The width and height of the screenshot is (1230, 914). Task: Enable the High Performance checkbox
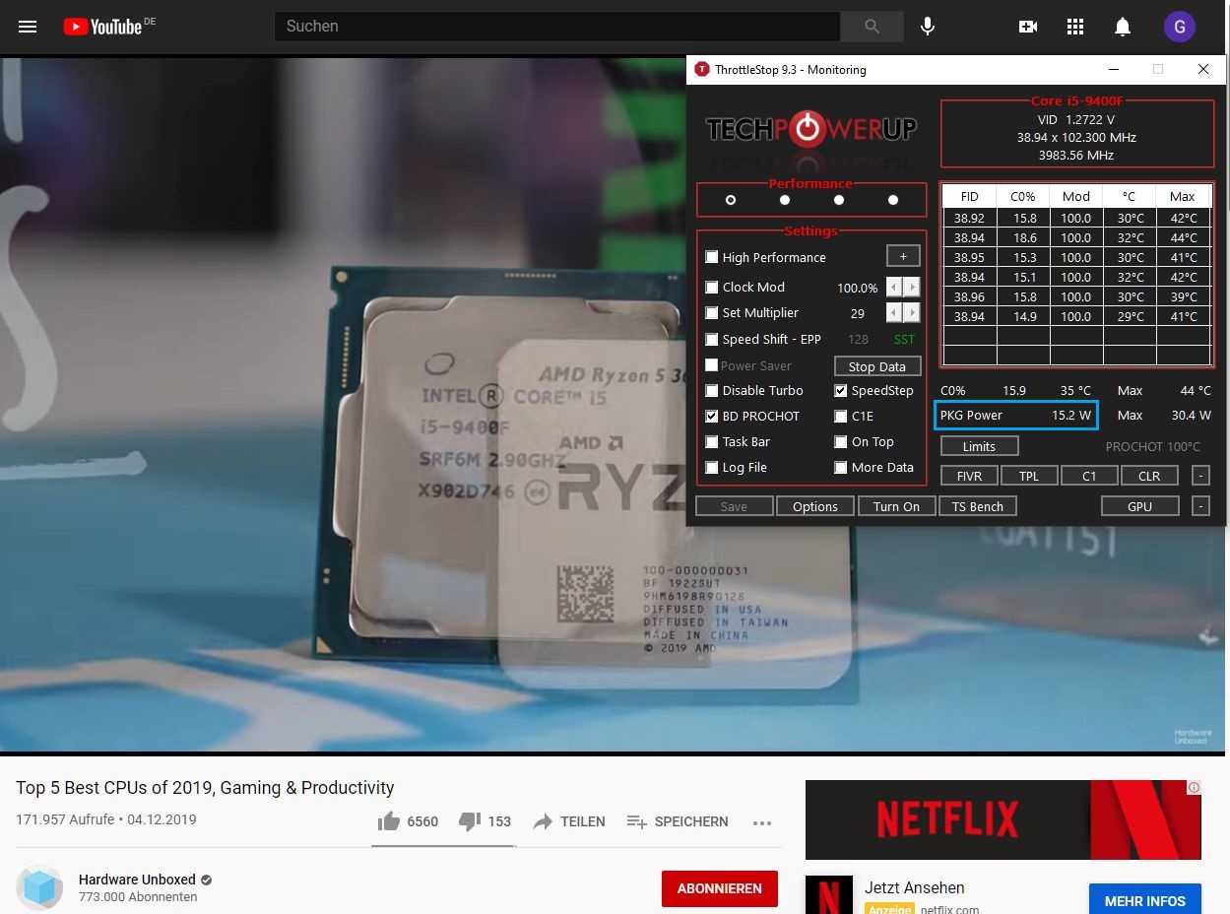(x=712, y=257)
